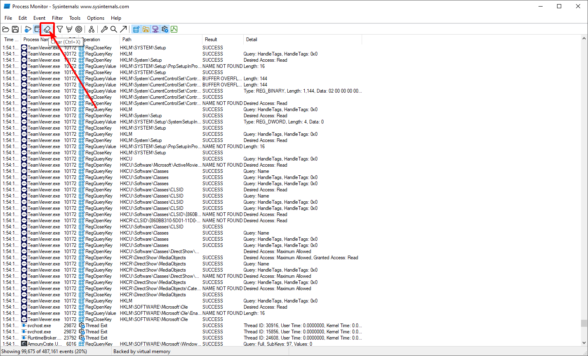Click the wrench tools icon
Viewport: 588px width, 356px height.
[x=104, y=29]
